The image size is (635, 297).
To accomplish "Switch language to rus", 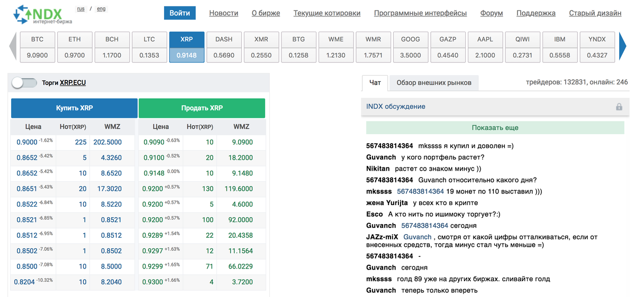I will pos(81,9).
